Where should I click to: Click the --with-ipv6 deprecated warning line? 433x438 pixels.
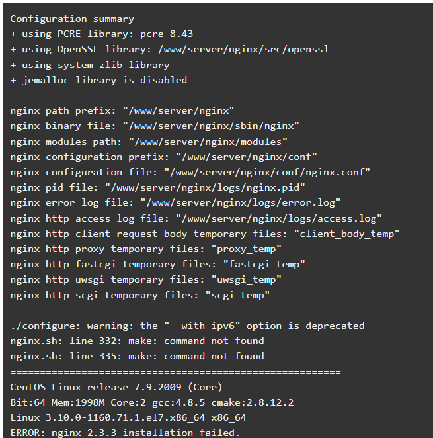pyautogui.click(x=187, y=326)
